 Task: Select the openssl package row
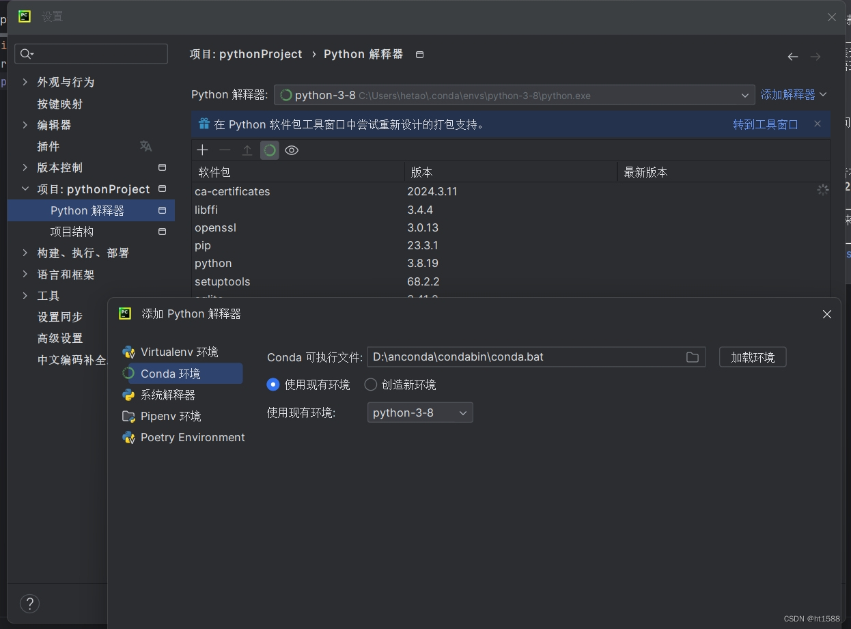tap(511, 227)
